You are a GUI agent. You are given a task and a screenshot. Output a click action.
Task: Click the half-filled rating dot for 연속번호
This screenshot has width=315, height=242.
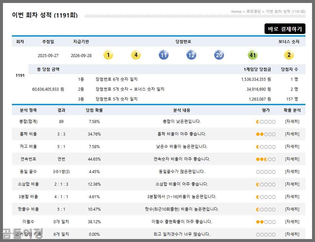(266, 159)
